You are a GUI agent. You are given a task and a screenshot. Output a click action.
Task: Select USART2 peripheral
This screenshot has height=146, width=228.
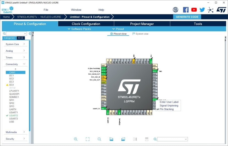13,116
